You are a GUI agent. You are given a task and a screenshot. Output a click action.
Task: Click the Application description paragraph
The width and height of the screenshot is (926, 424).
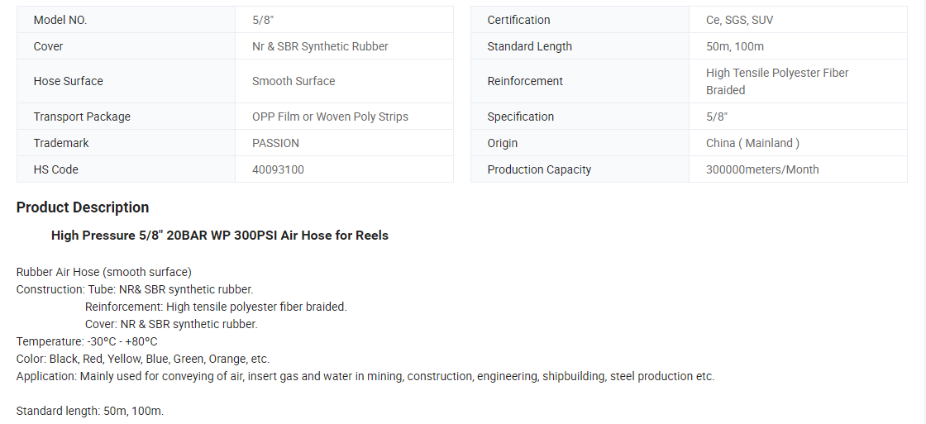(x=365, y=376)
